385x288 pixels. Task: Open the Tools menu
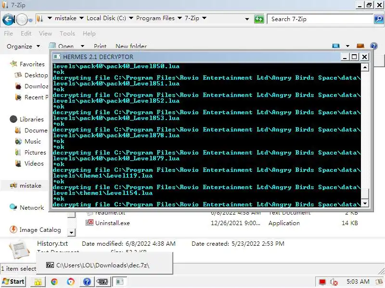point(67,33)
